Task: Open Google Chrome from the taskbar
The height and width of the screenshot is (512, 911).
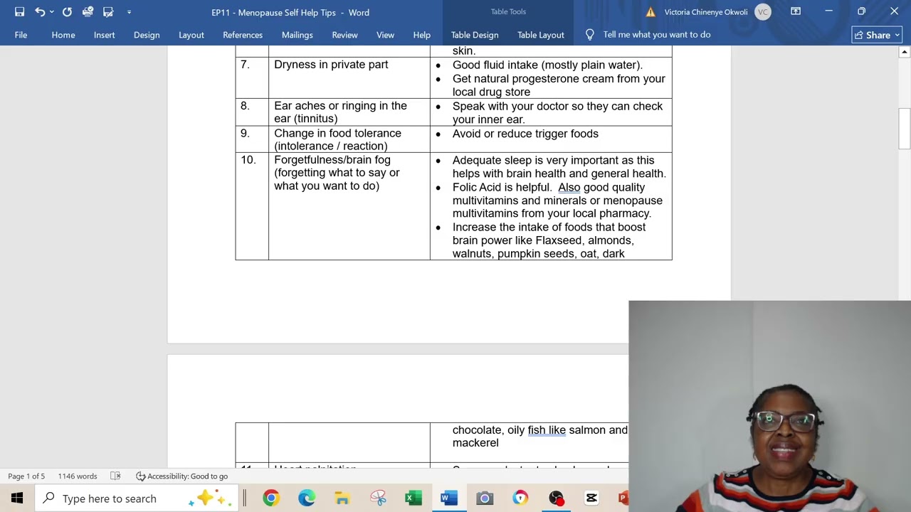Action: coord(270,498)
